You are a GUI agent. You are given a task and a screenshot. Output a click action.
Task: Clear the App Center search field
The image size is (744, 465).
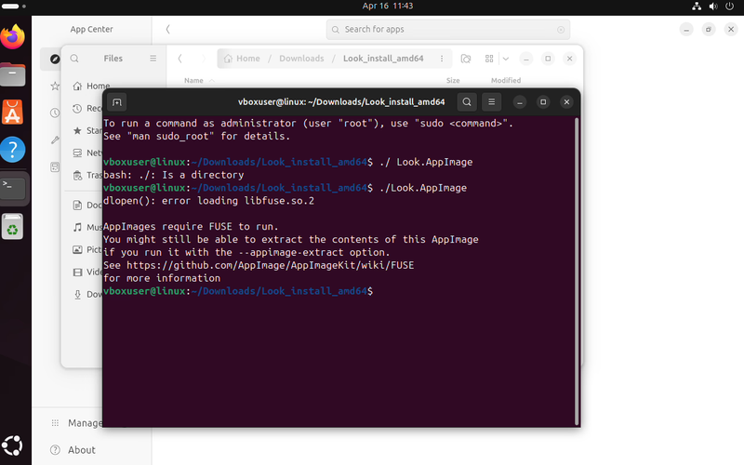tap(561, 30)
